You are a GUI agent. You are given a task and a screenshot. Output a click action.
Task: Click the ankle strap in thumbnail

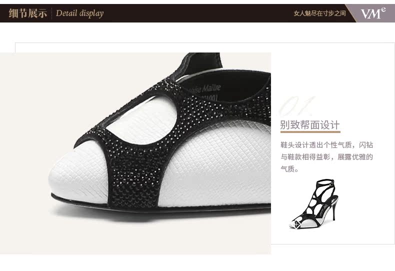pos(325,182)
